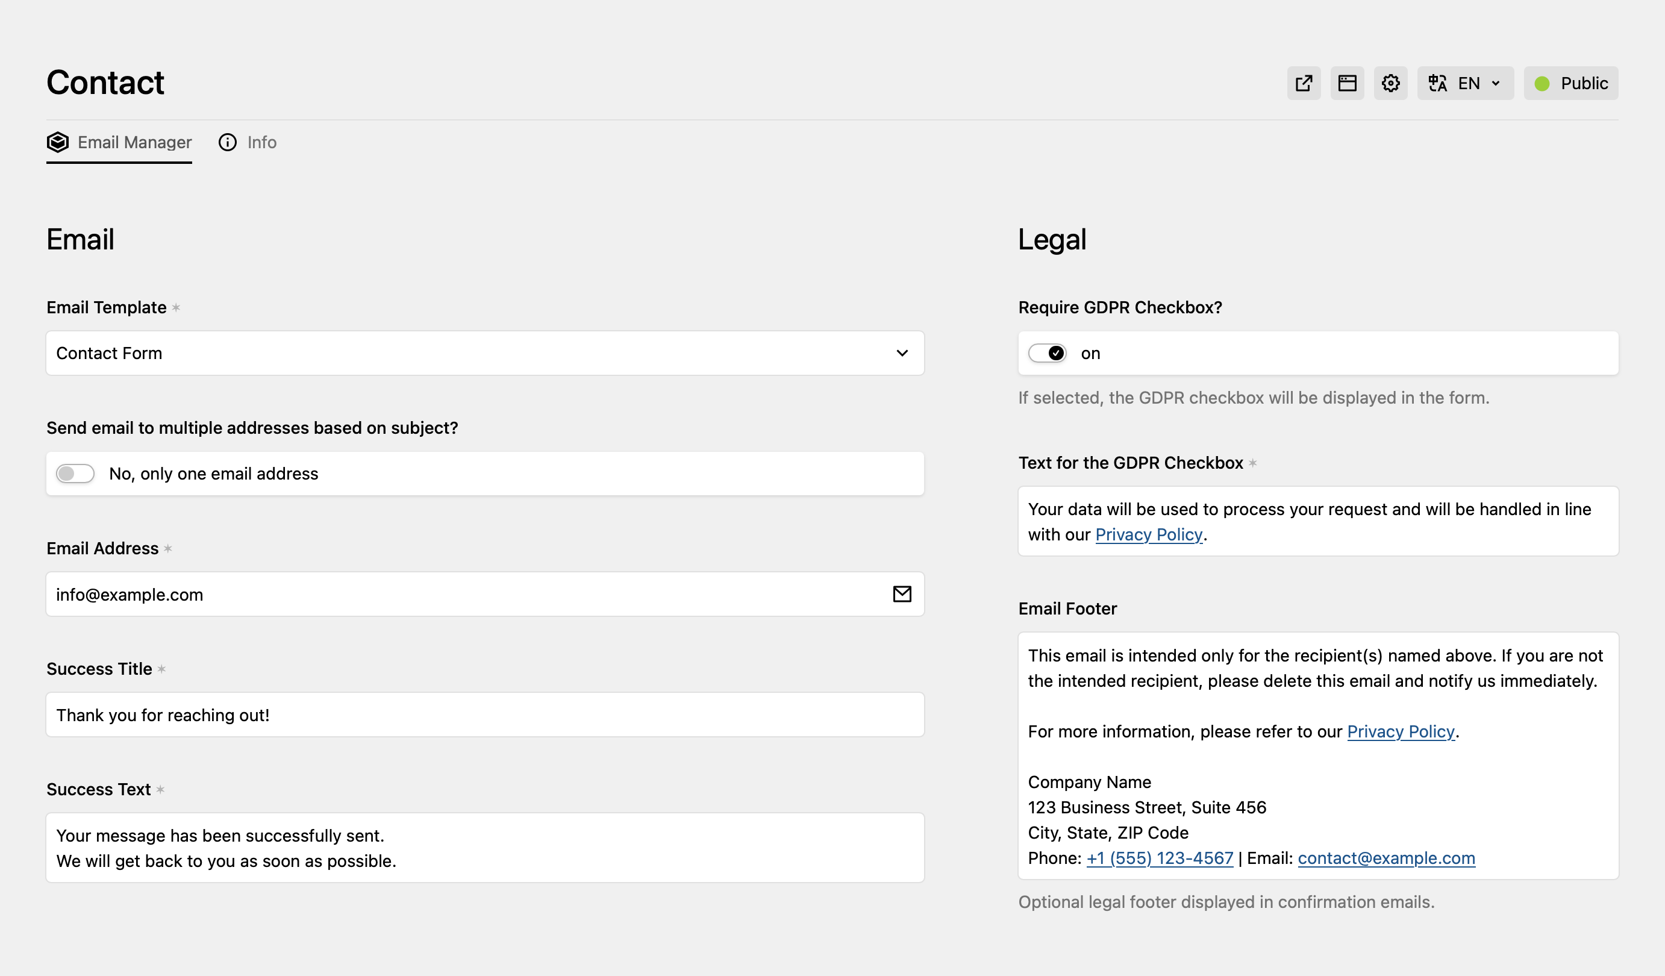Image resolution: width=1665 pixels, height=976 pixels.
Task: Click the chevron on the Contact Form selector
Action: coord(902,353)
